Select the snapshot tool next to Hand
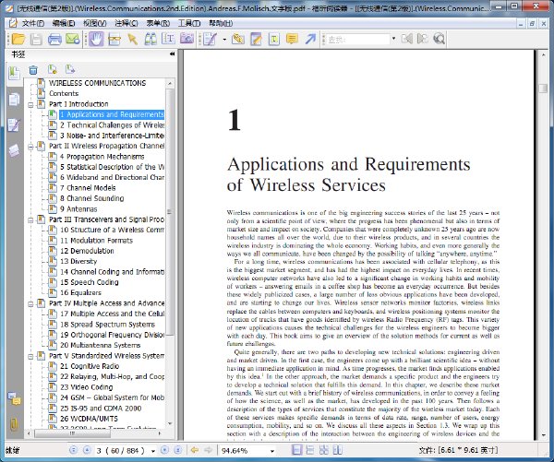This screenshot has width=554, height=462. coord(114,39)
